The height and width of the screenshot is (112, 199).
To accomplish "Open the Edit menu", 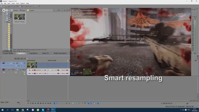I will pyautogui.click(x=5, y=3).
